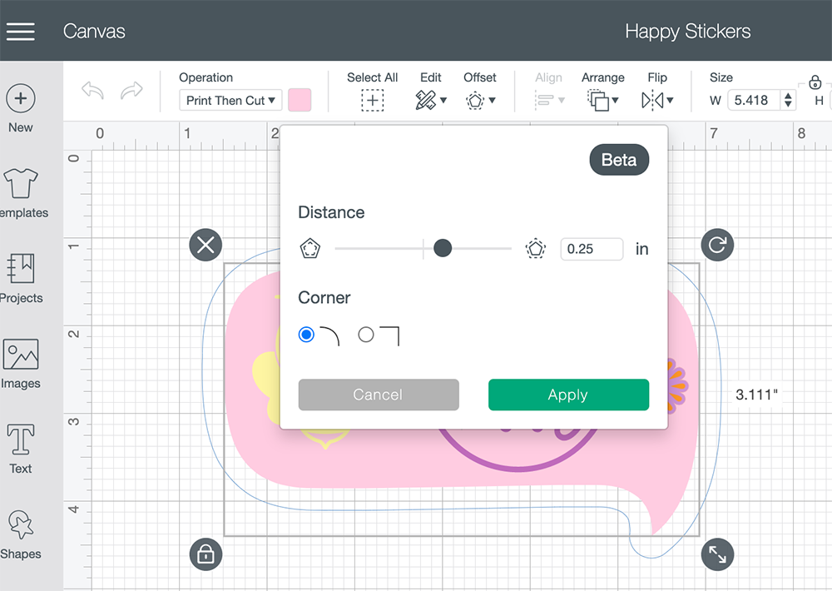Open the Print Then Cut operation dropdown
Screen dimensions: 832x591
[x=230, y=101]
